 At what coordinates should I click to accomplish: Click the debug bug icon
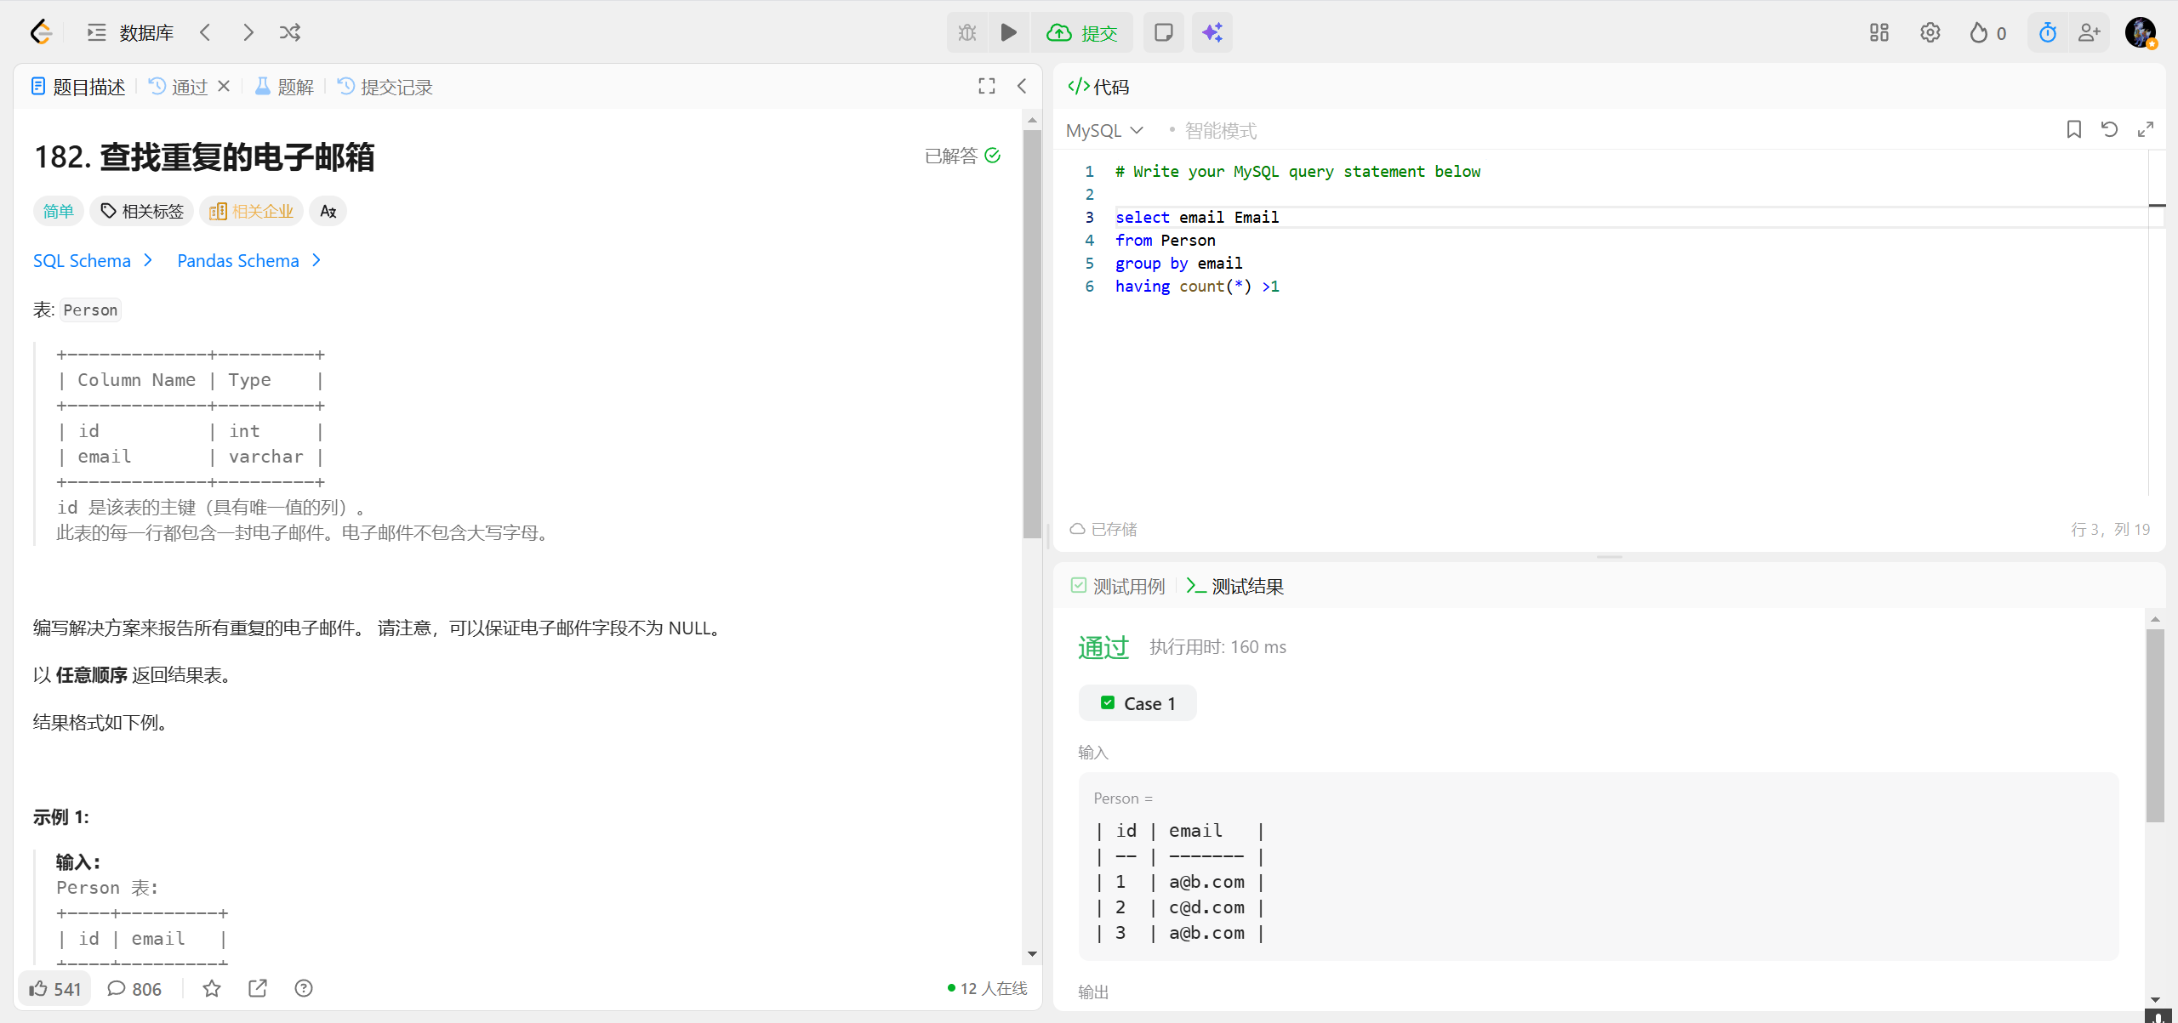[x=967, y=32]
